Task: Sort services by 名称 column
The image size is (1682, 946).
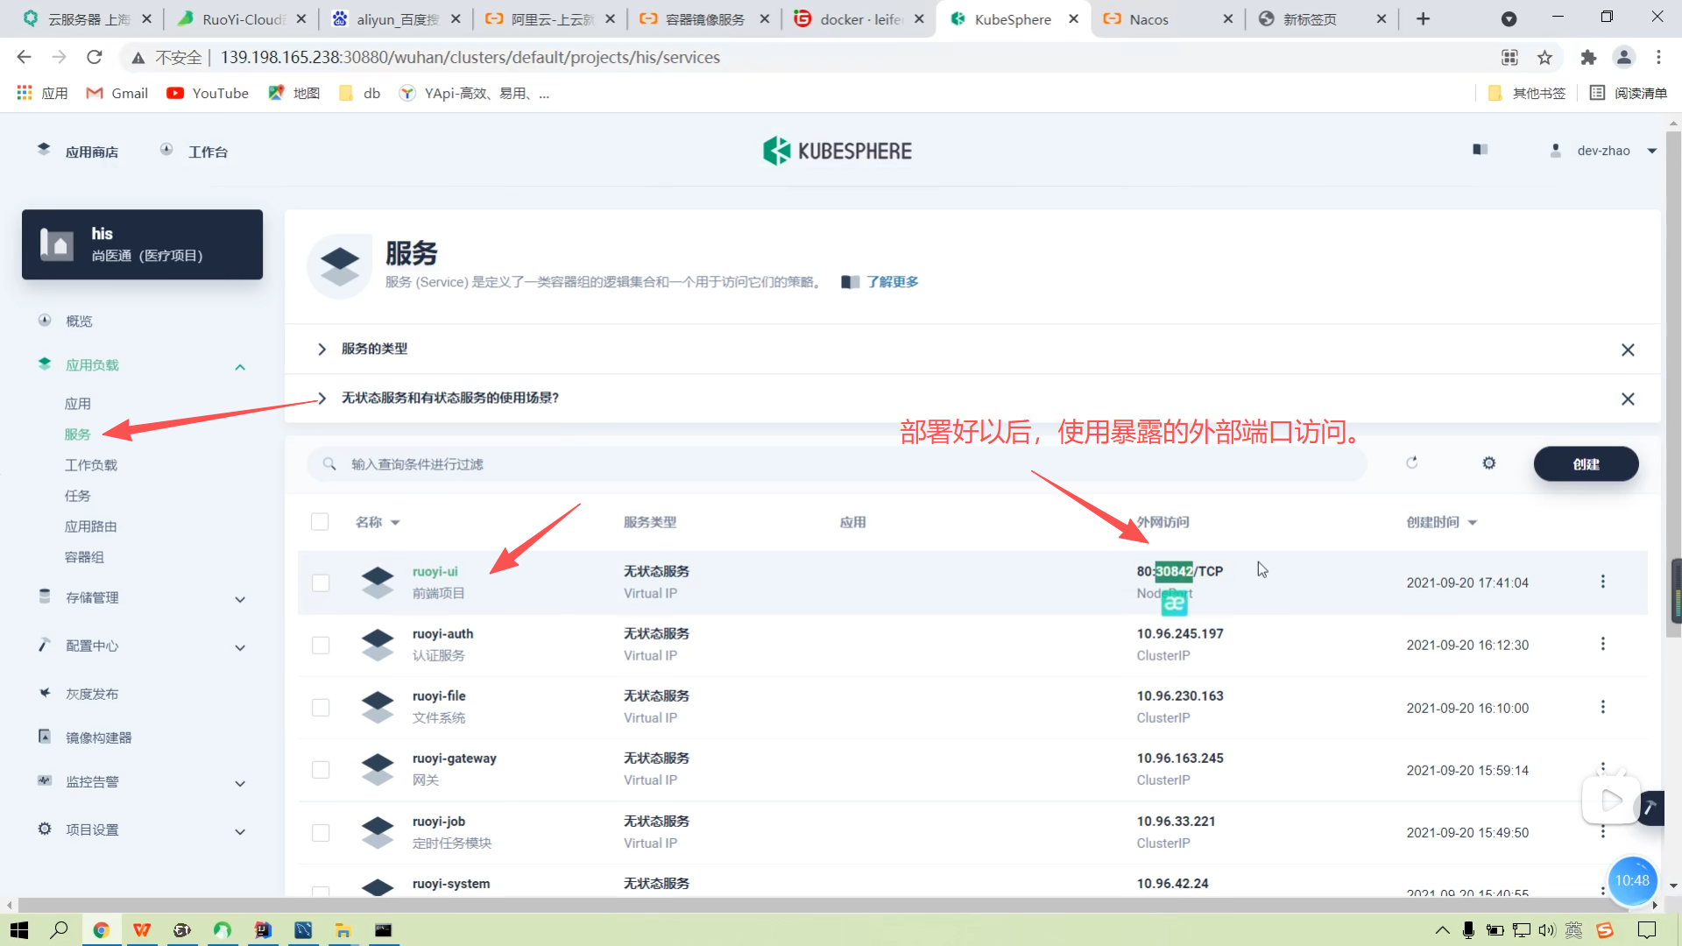Action: point(378,522)
